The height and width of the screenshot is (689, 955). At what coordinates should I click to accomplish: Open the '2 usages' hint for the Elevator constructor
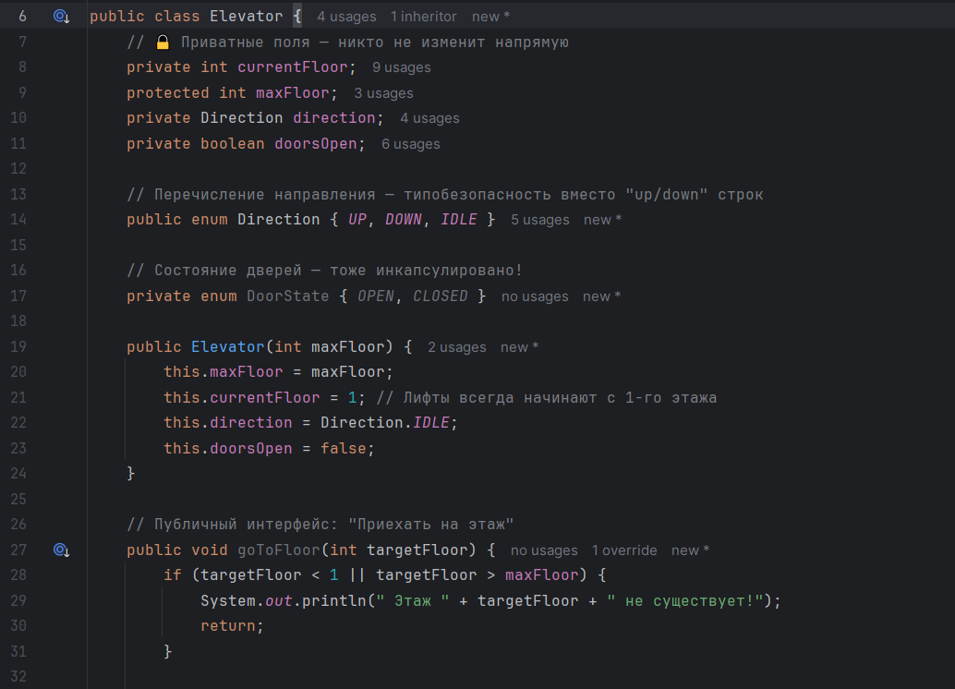[457, 347]
